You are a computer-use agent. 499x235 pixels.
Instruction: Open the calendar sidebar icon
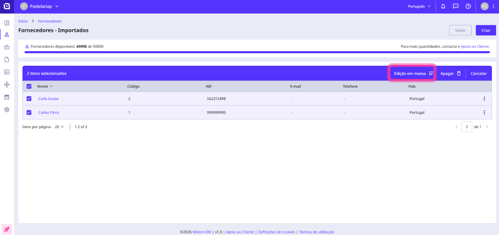[x=7, y=97]
